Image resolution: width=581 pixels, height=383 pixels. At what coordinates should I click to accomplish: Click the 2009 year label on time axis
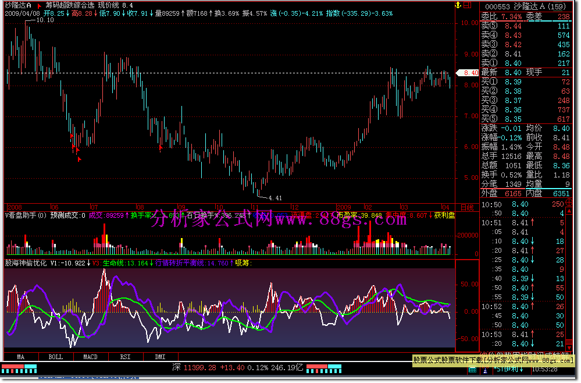pyautogui.click(x=344, y=207)
